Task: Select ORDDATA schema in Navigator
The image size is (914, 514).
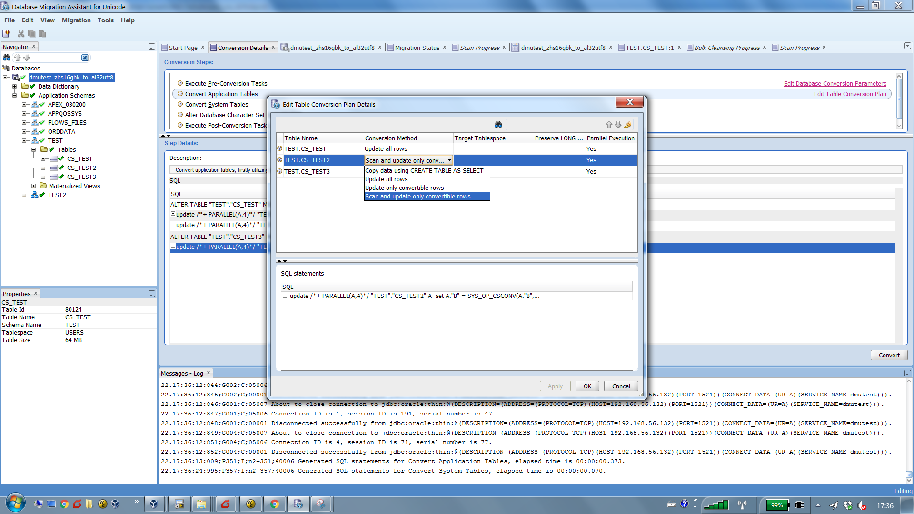Action: 61,131
